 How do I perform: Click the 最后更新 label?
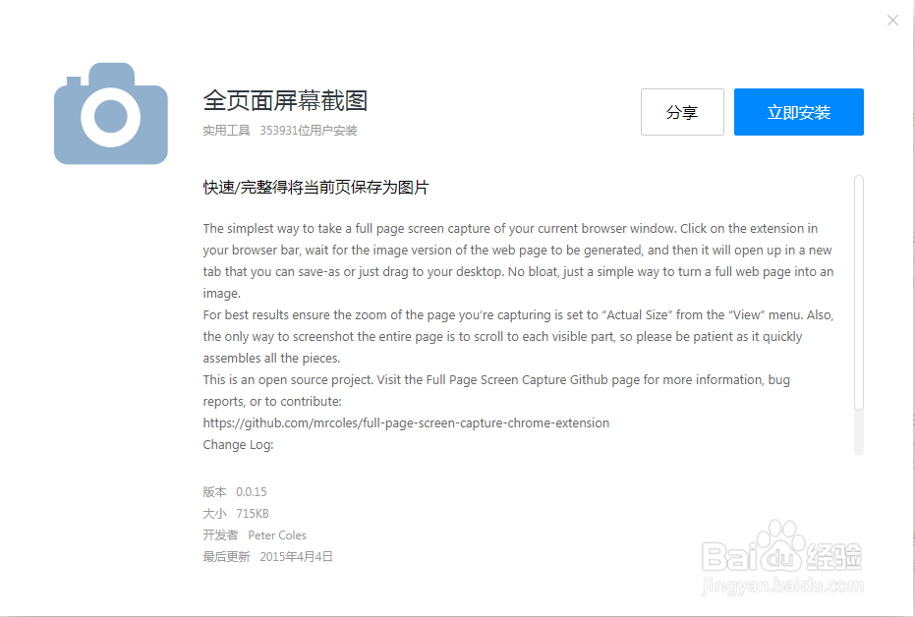point(226,556)
